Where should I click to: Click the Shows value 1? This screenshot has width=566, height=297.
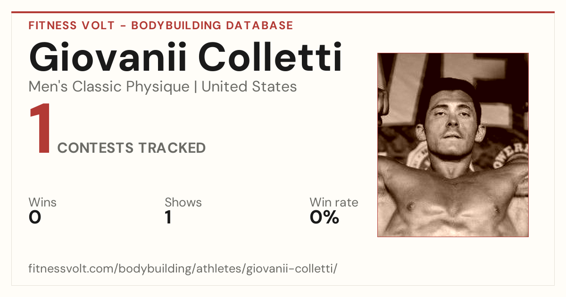point(168,217)
